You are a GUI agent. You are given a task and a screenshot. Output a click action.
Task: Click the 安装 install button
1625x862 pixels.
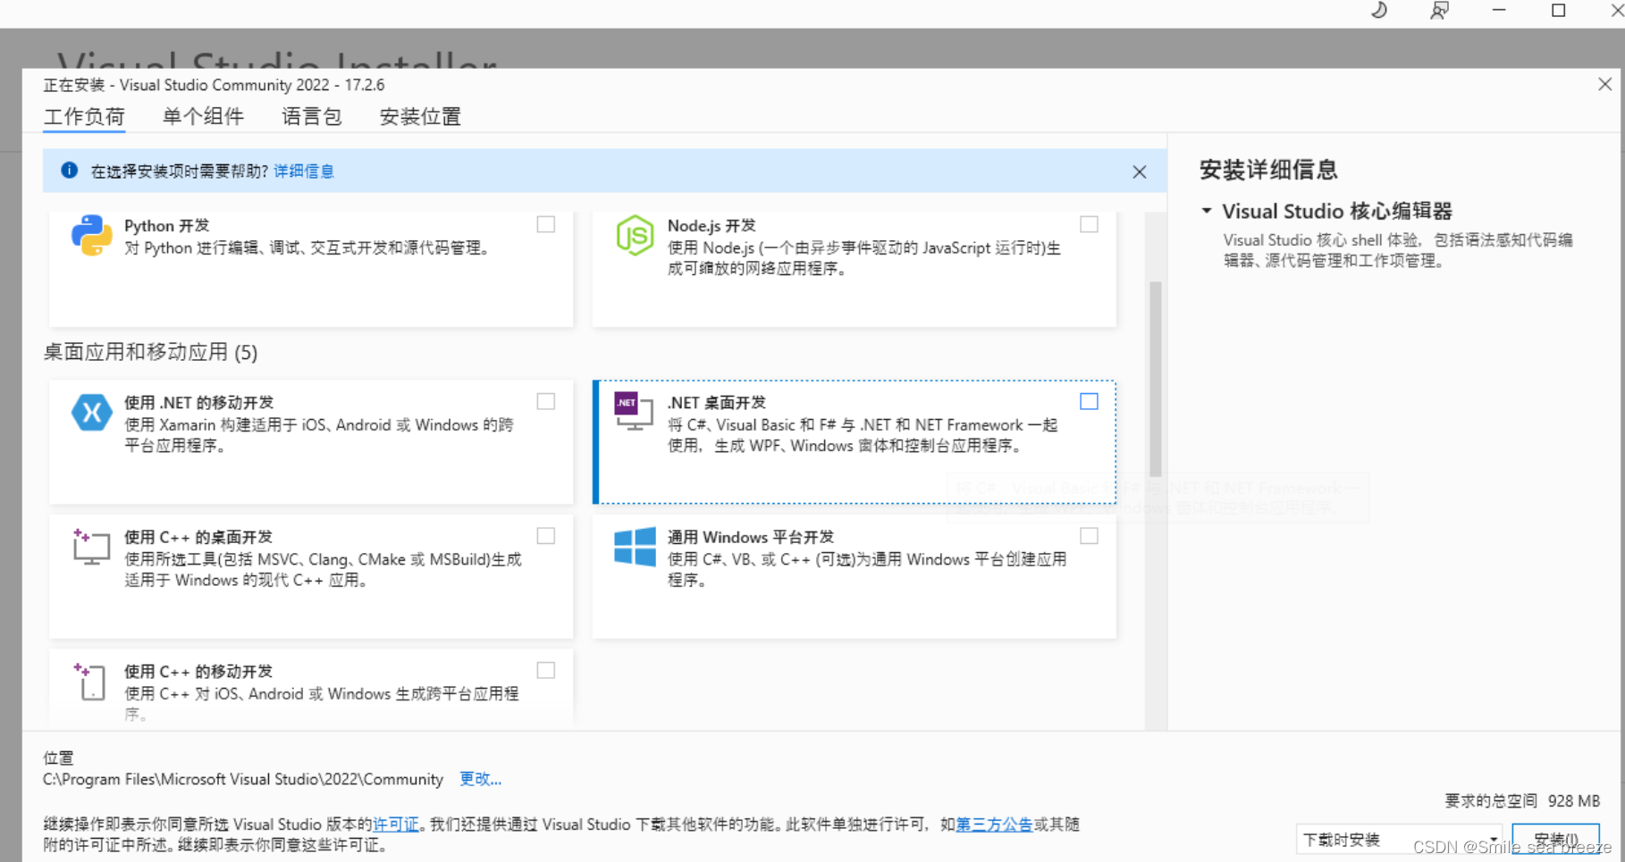coord(1555,840)
